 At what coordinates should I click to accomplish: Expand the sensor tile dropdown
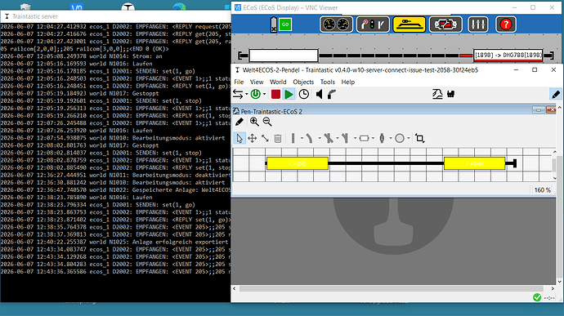(x=391, y=139)
